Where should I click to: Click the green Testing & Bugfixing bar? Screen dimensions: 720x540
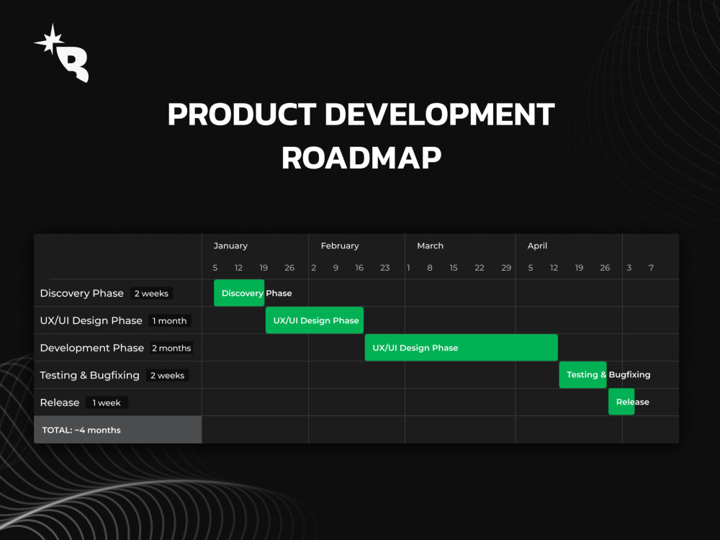[x=582, y=374]
